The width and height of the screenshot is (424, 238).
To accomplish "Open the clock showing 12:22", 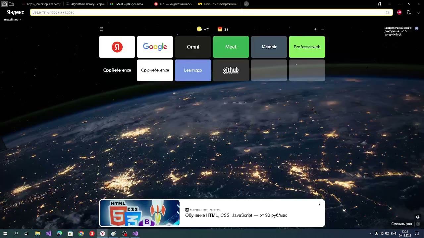I will pos(405,234).
